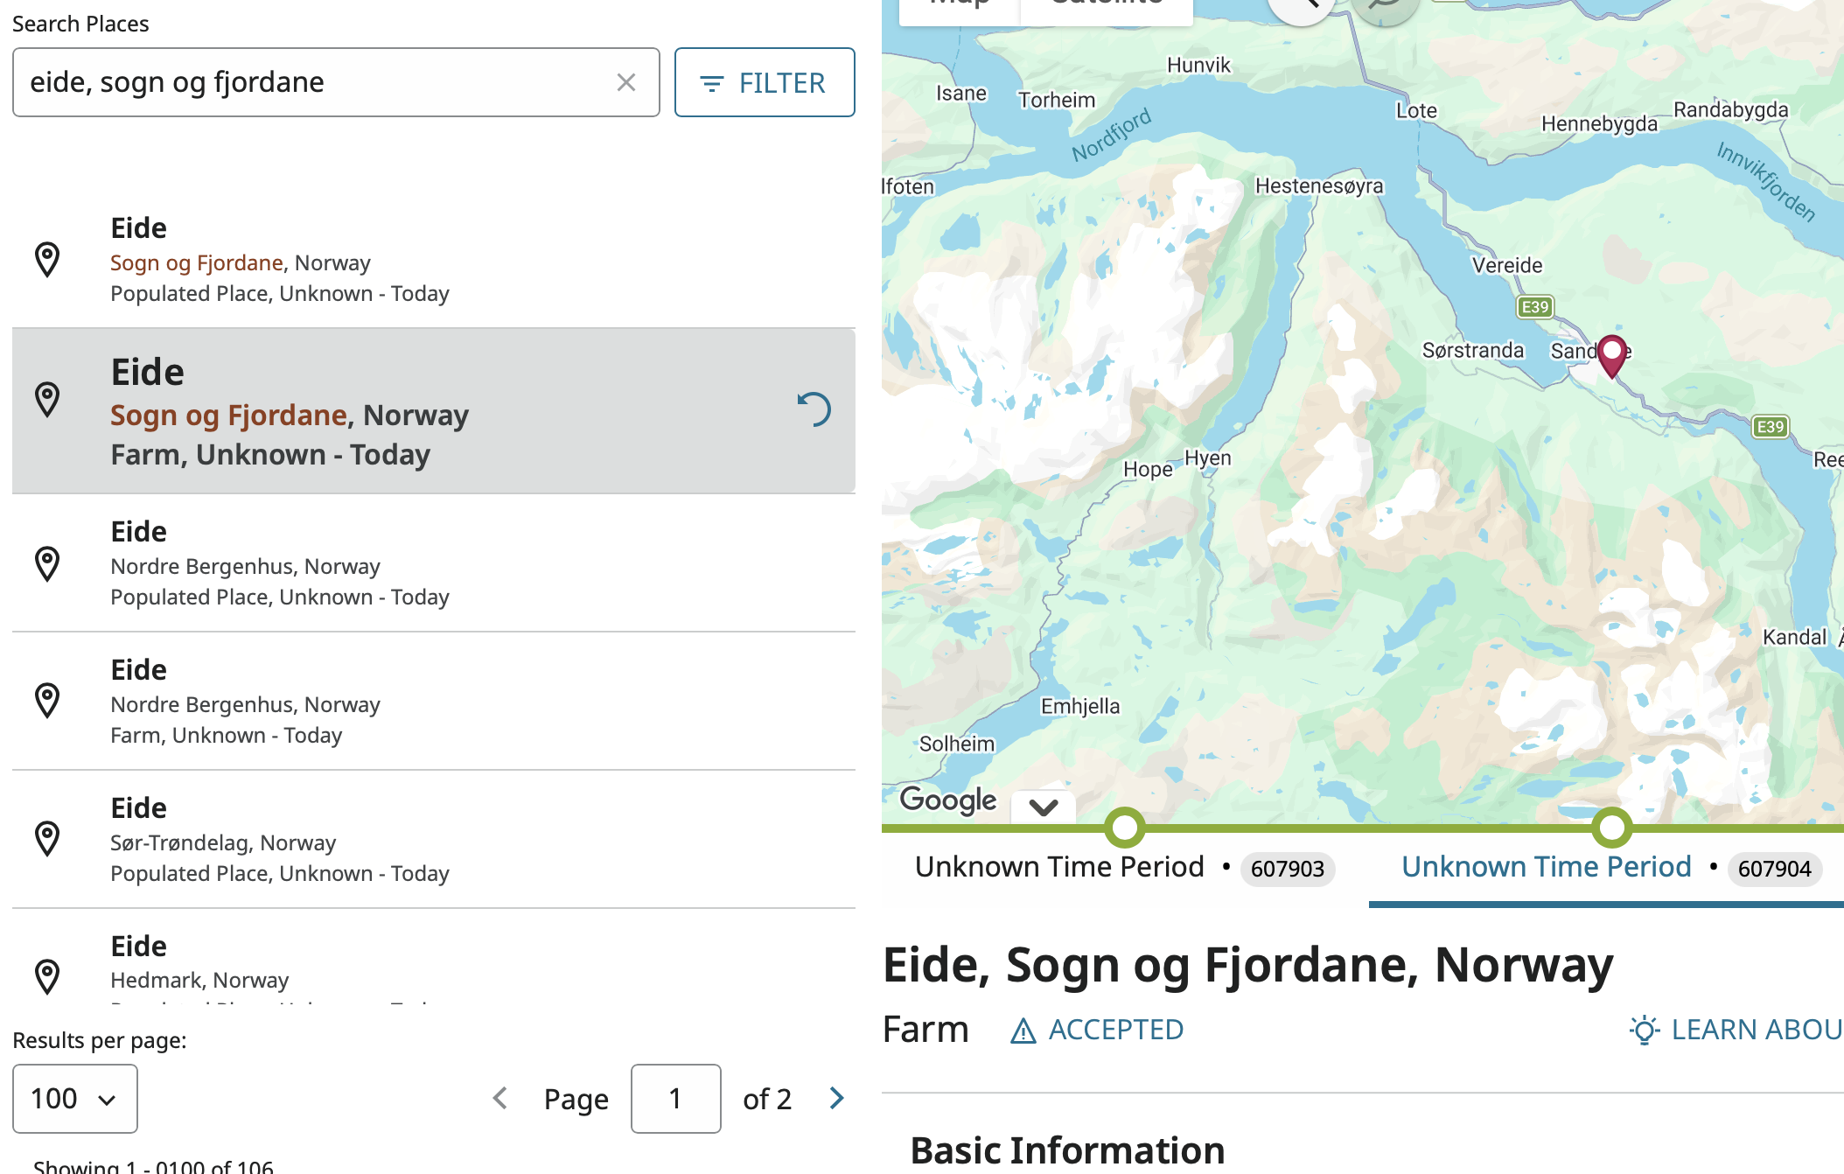Click the warning triangle icon beside ACCEPTED

point(1023,1031)
